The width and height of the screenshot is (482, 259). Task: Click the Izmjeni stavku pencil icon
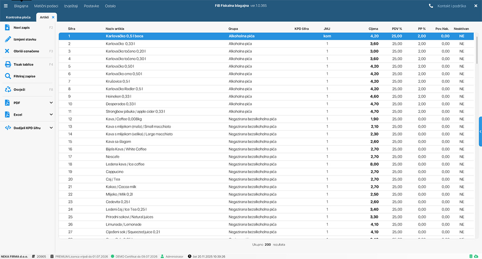click(7, 39)
